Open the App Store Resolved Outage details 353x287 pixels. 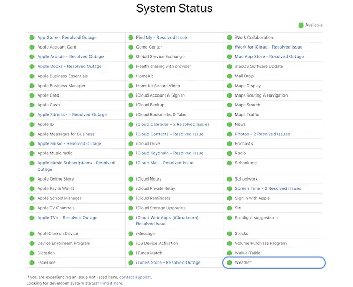click(67, 38)
